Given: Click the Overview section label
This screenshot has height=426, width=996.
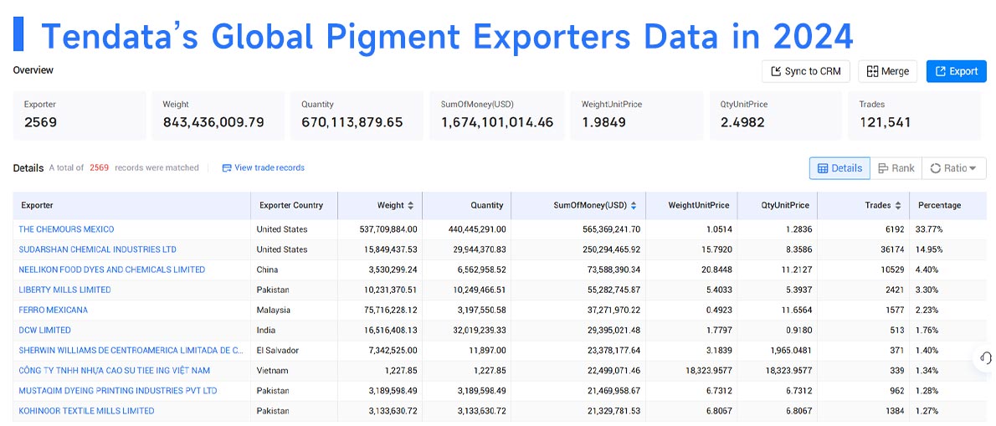Looking at the screenshot, I should tap(33, 69).
